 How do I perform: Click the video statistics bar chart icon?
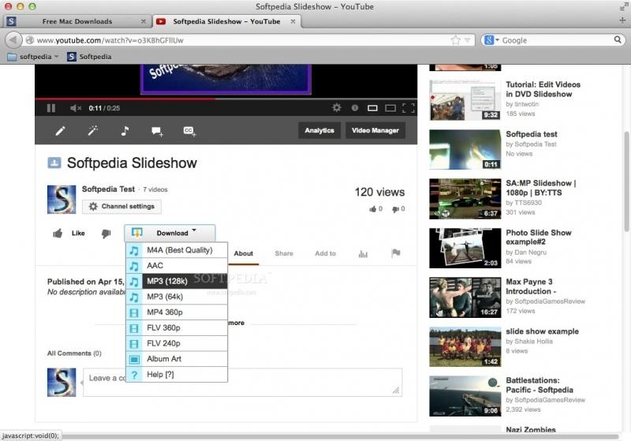(364, 253)
